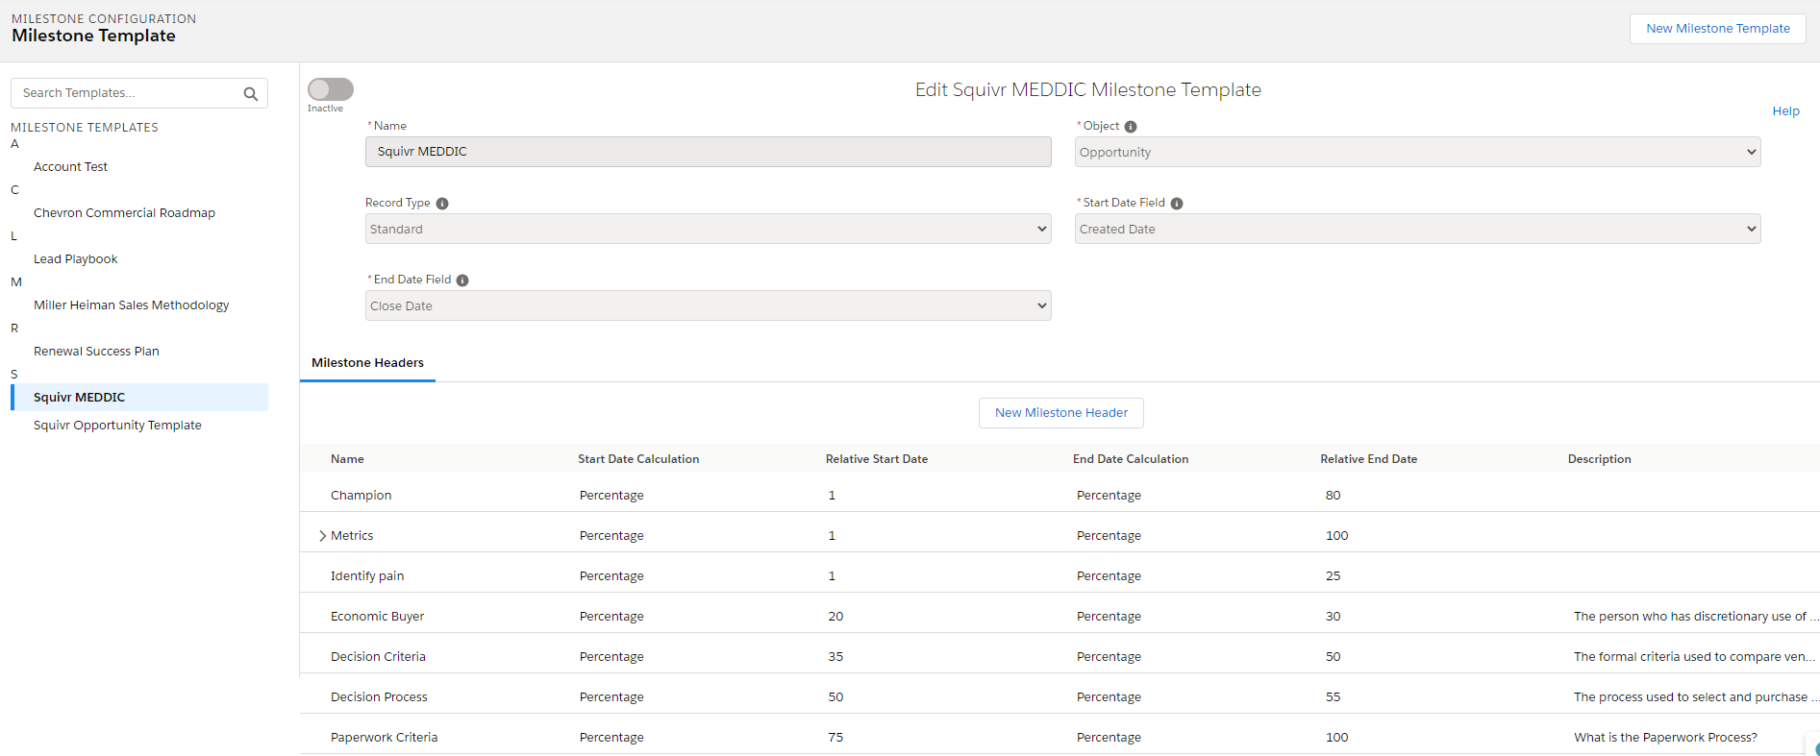
Task: Click the info icon beside Record Type
Action: (442, 204)
